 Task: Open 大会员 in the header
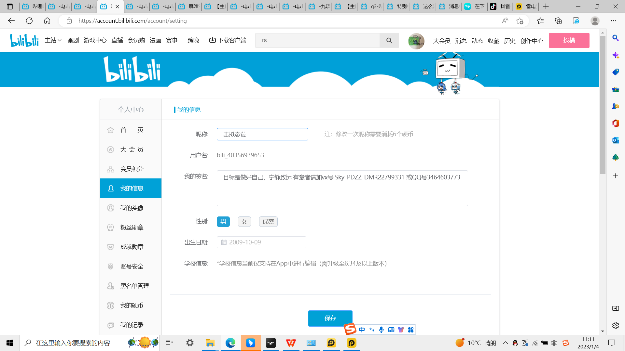point(442,41)
